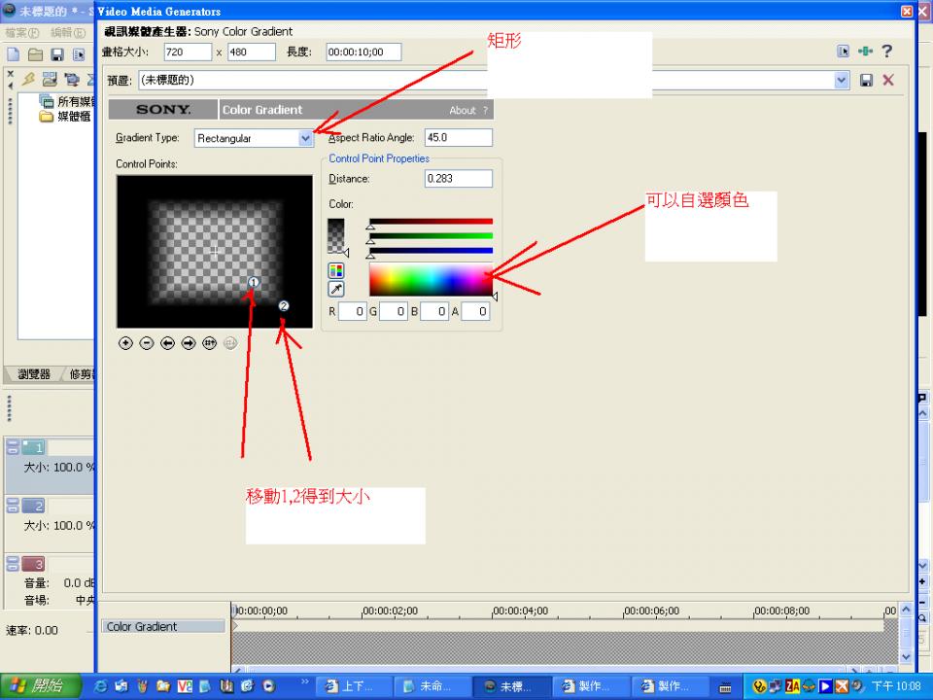Click the Aspect Ratio Angle field 45.0
This screenshot has height=700, width=933.
tap(458, 137)
